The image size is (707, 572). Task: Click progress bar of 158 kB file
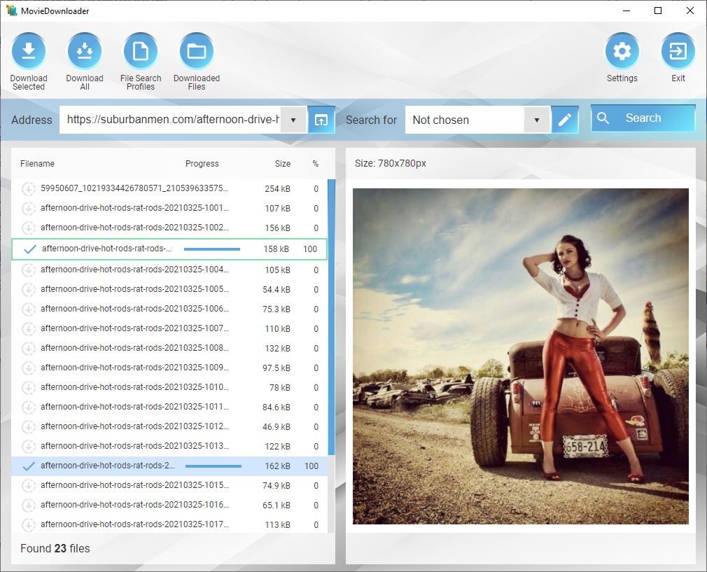coord(212,249)
